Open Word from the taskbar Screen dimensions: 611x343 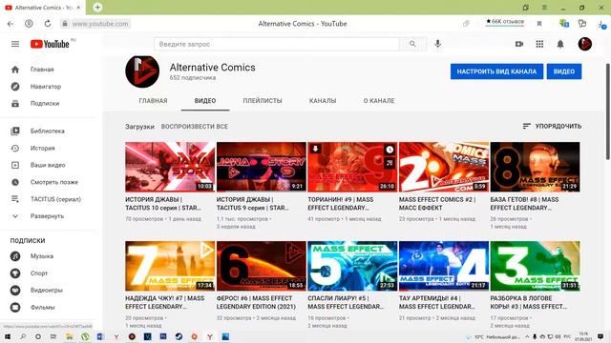point(100,336)
